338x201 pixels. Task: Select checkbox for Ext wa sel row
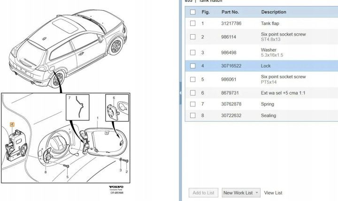point(193,93)
